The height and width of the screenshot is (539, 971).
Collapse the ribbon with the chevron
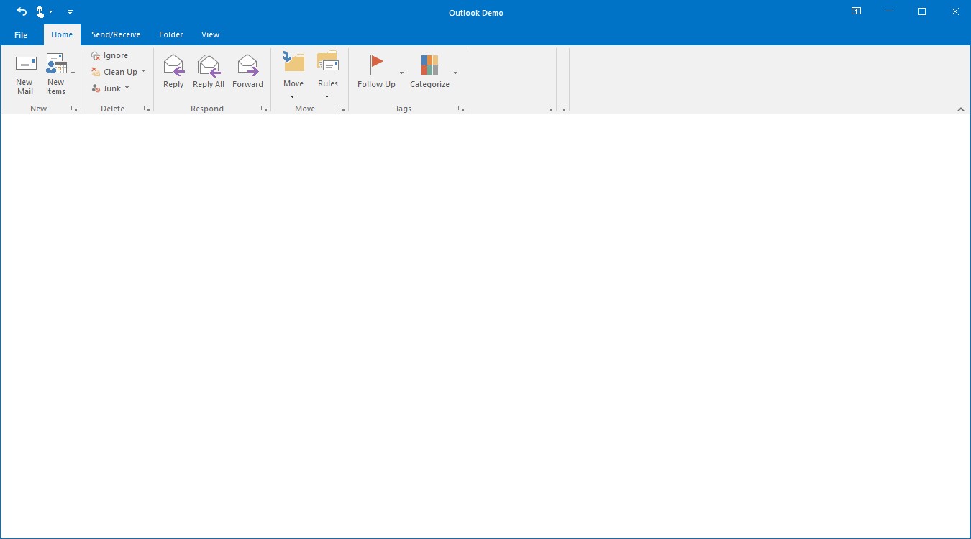pyautogui.click(x=961, y=109)
